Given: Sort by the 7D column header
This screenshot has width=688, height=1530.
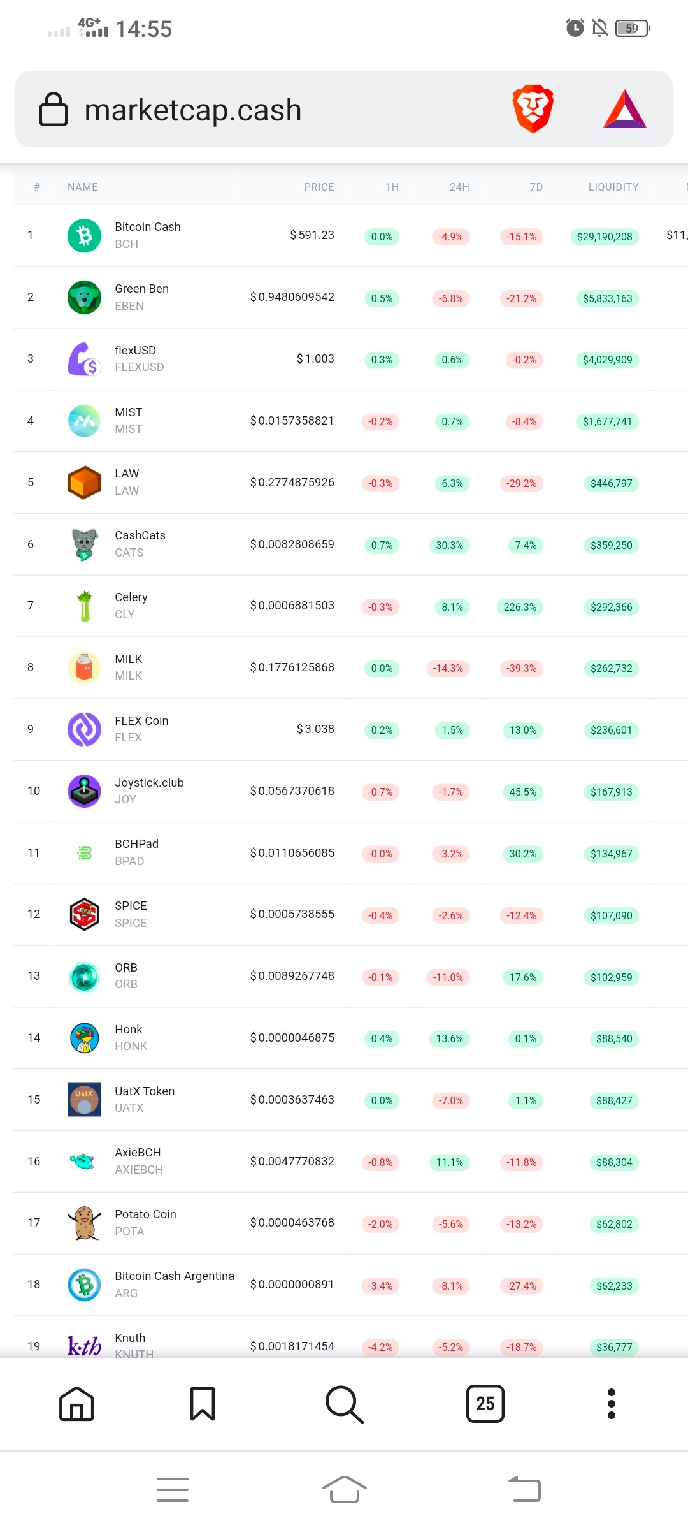Looking at the screenshot, I should (536, 187).
